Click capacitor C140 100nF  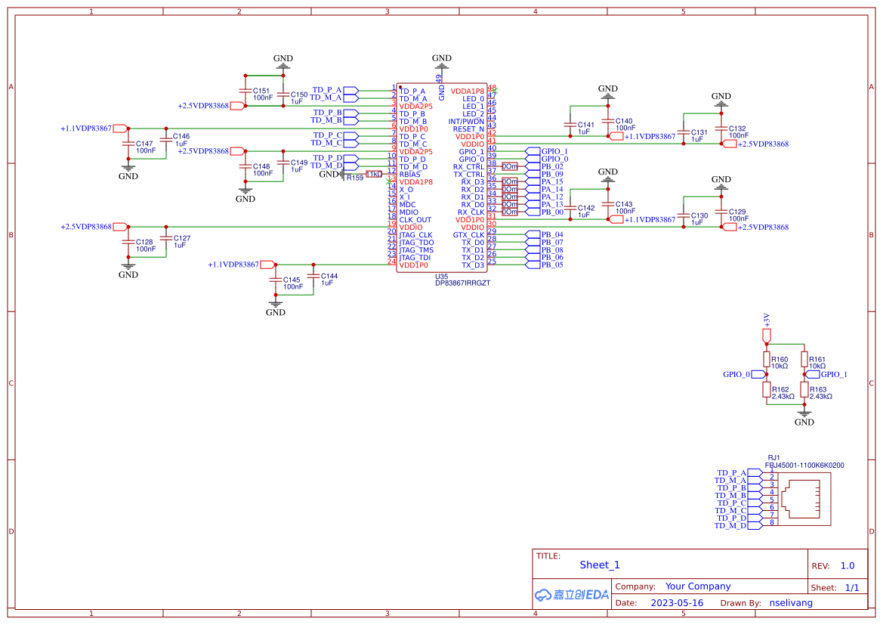(607, 121)
